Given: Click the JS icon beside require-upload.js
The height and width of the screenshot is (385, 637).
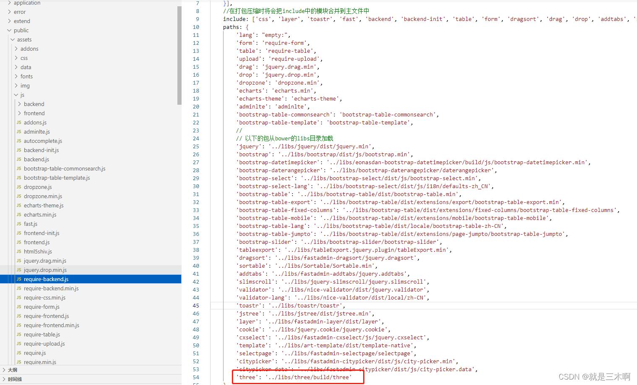Looking at the screenshot, I should (x=19, y=344).
